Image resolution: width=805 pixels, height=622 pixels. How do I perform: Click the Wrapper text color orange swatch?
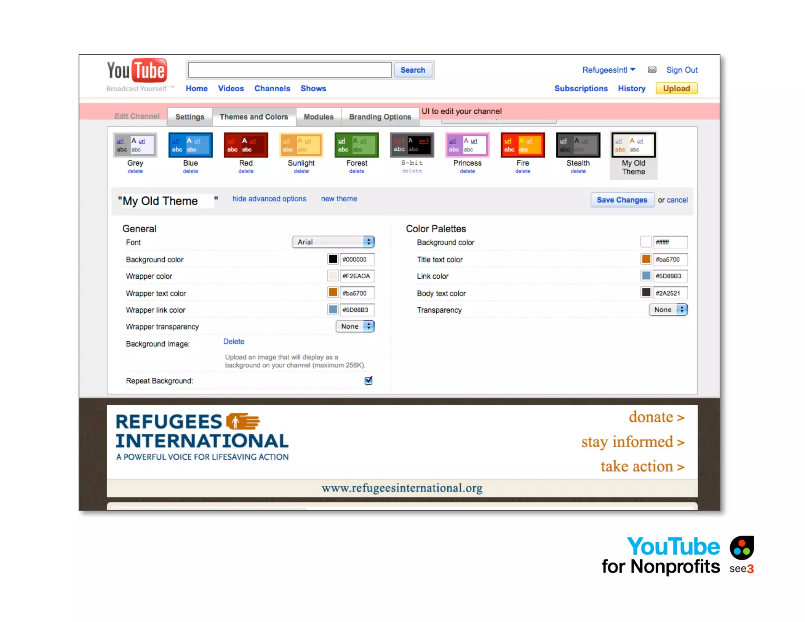(333, 293)
